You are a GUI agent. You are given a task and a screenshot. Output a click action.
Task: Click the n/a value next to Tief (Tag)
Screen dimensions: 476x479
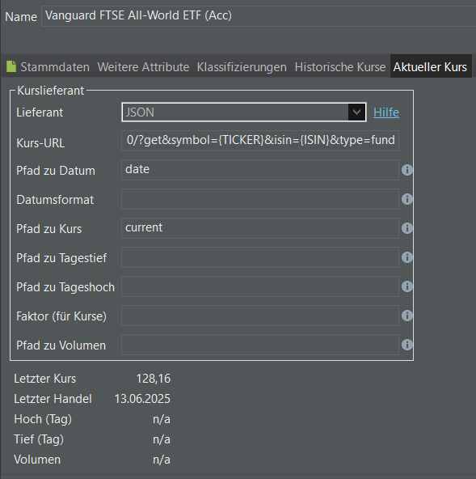click(x=162, y=439)
